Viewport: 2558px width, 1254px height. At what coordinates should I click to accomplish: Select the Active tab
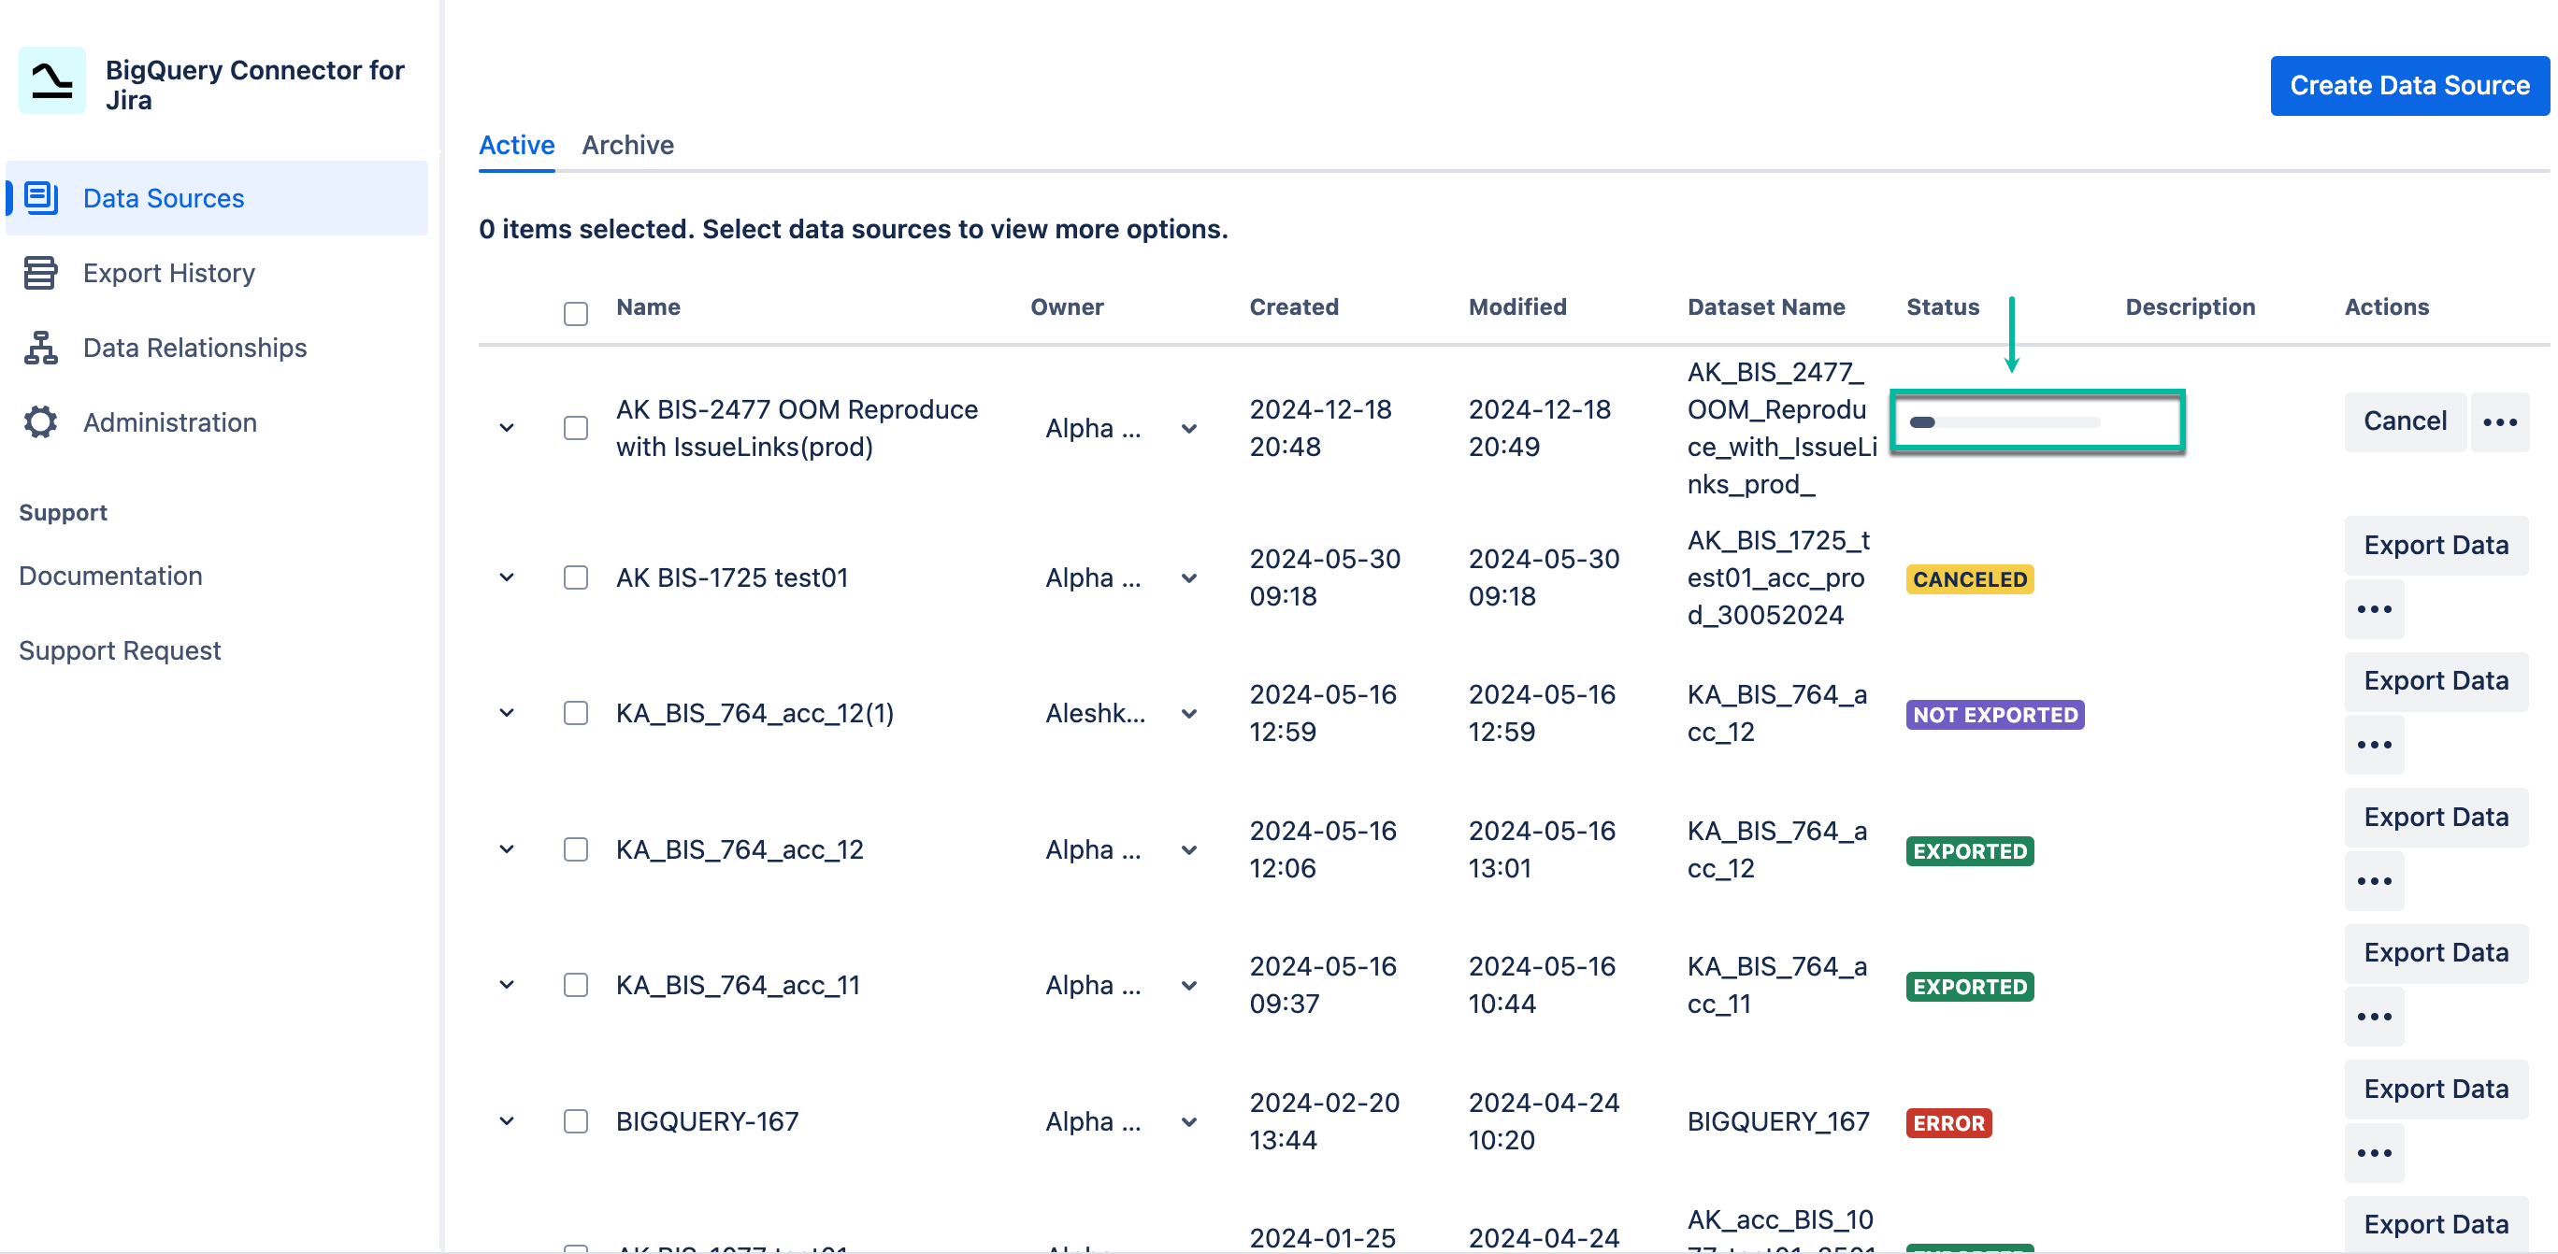(x=516, y=145)
